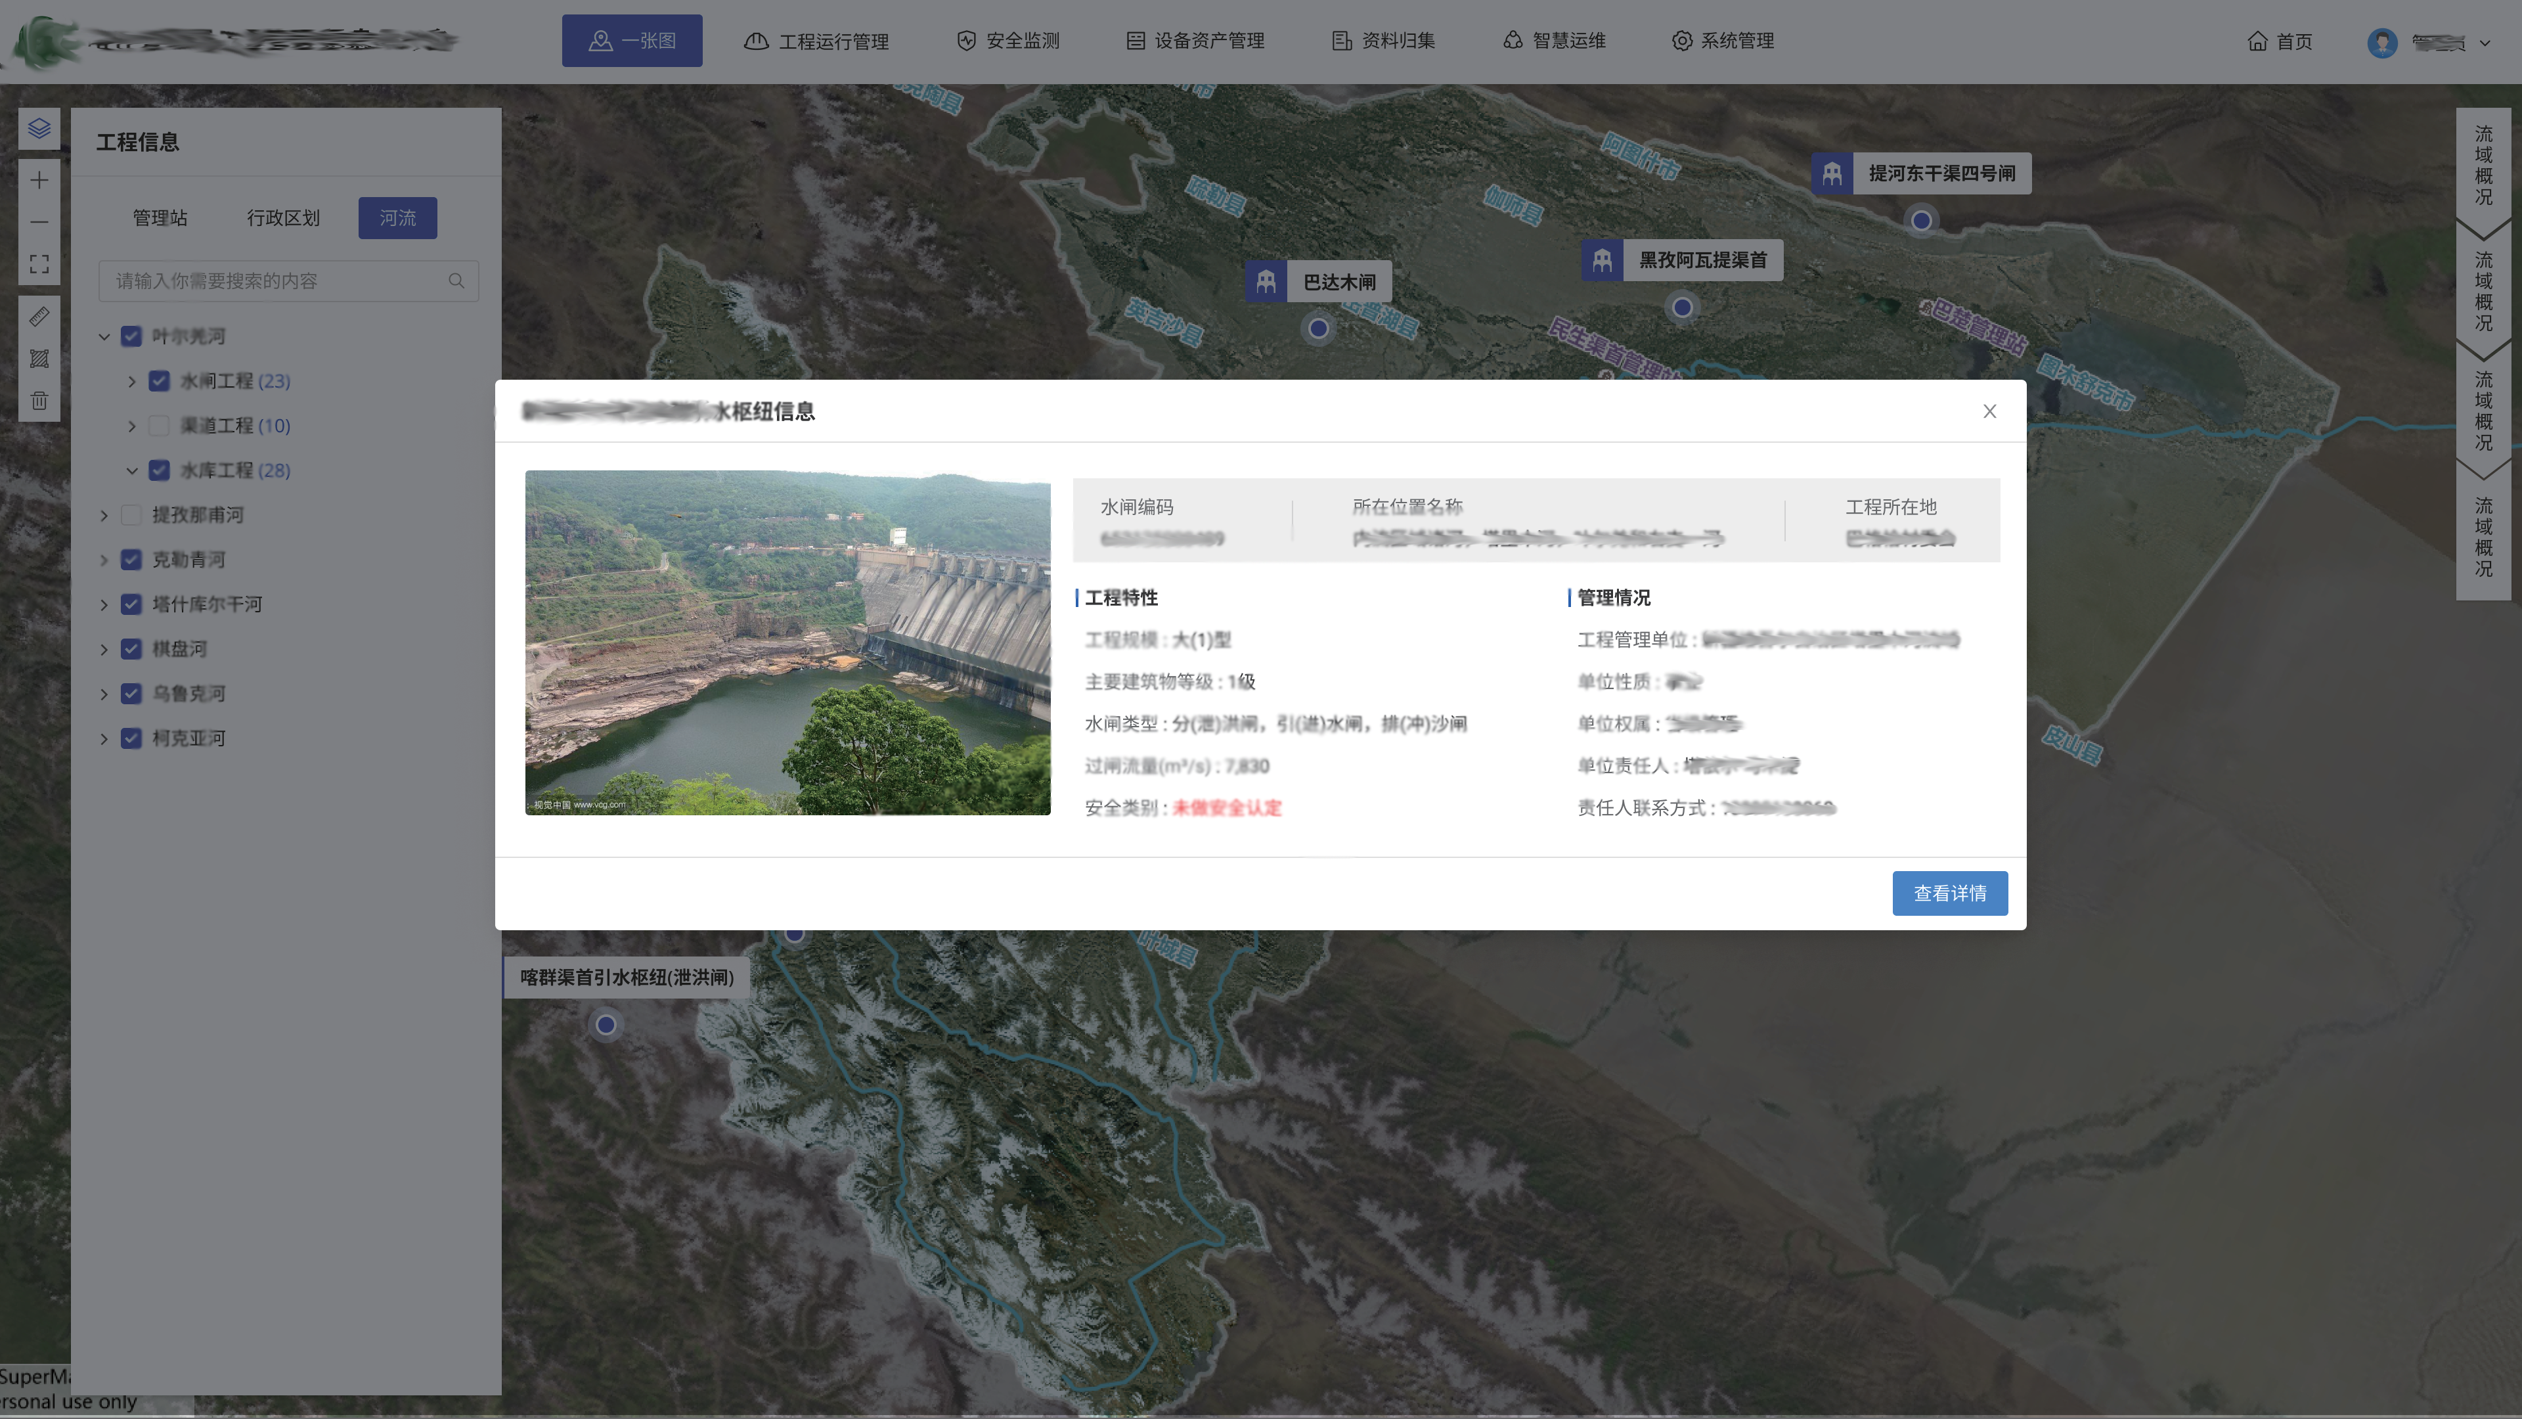
Task: Select the ruler measure tool
Action: [x=39, y=316]
